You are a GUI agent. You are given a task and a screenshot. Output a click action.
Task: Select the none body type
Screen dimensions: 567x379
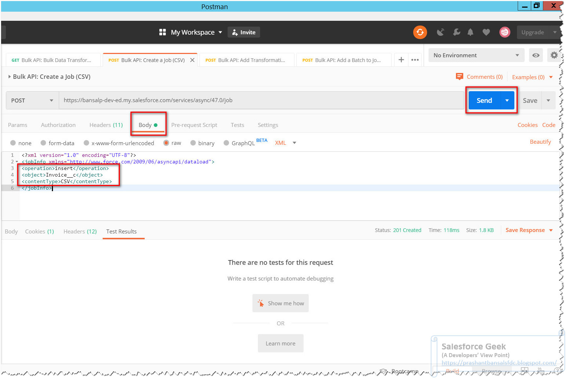[13, 143]
